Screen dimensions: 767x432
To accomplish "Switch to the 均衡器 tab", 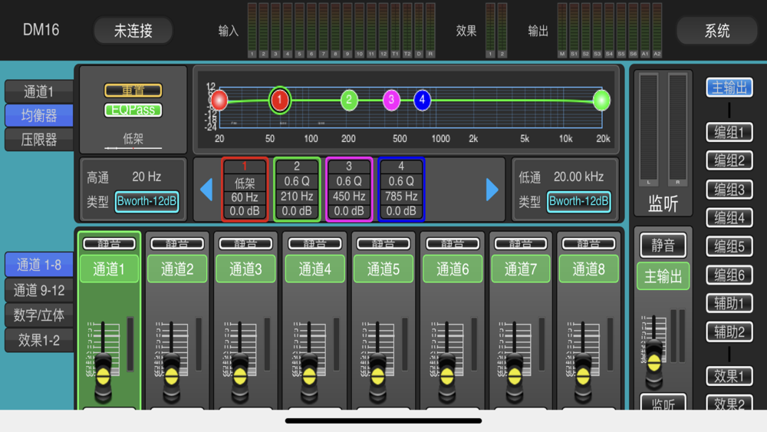I will 39,115.
